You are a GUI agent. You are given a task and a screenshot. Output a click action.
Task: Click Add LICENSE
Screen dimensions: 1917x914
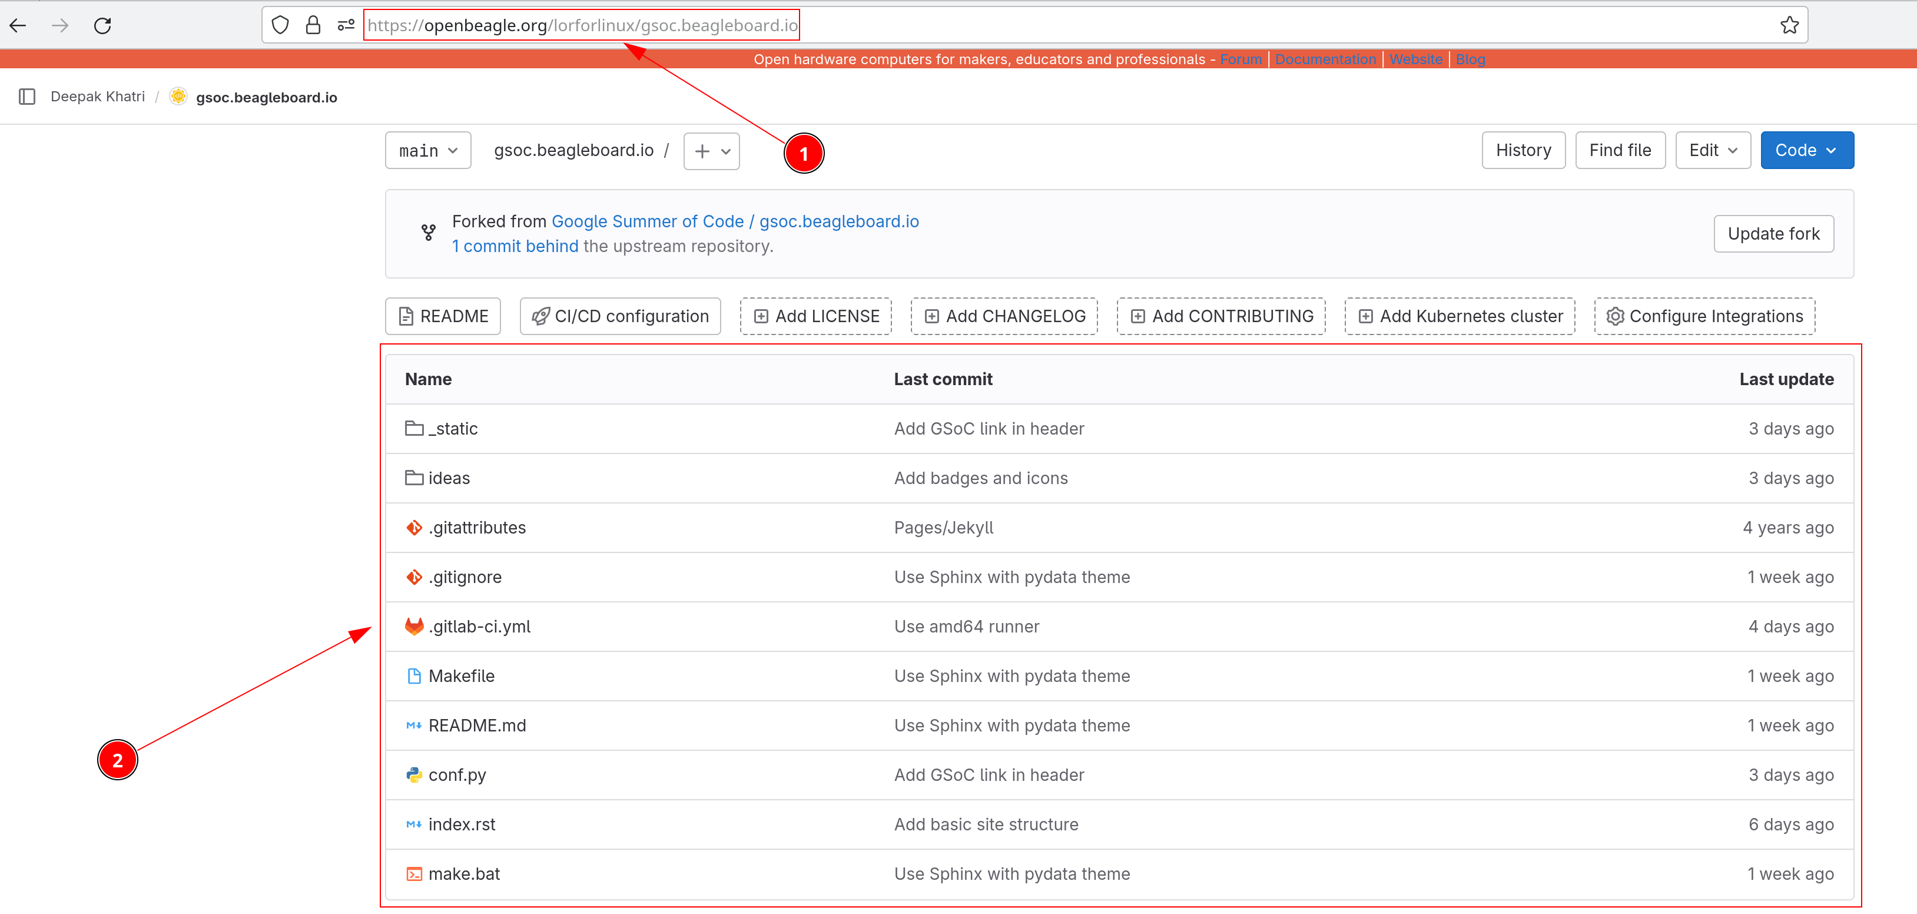815,316
